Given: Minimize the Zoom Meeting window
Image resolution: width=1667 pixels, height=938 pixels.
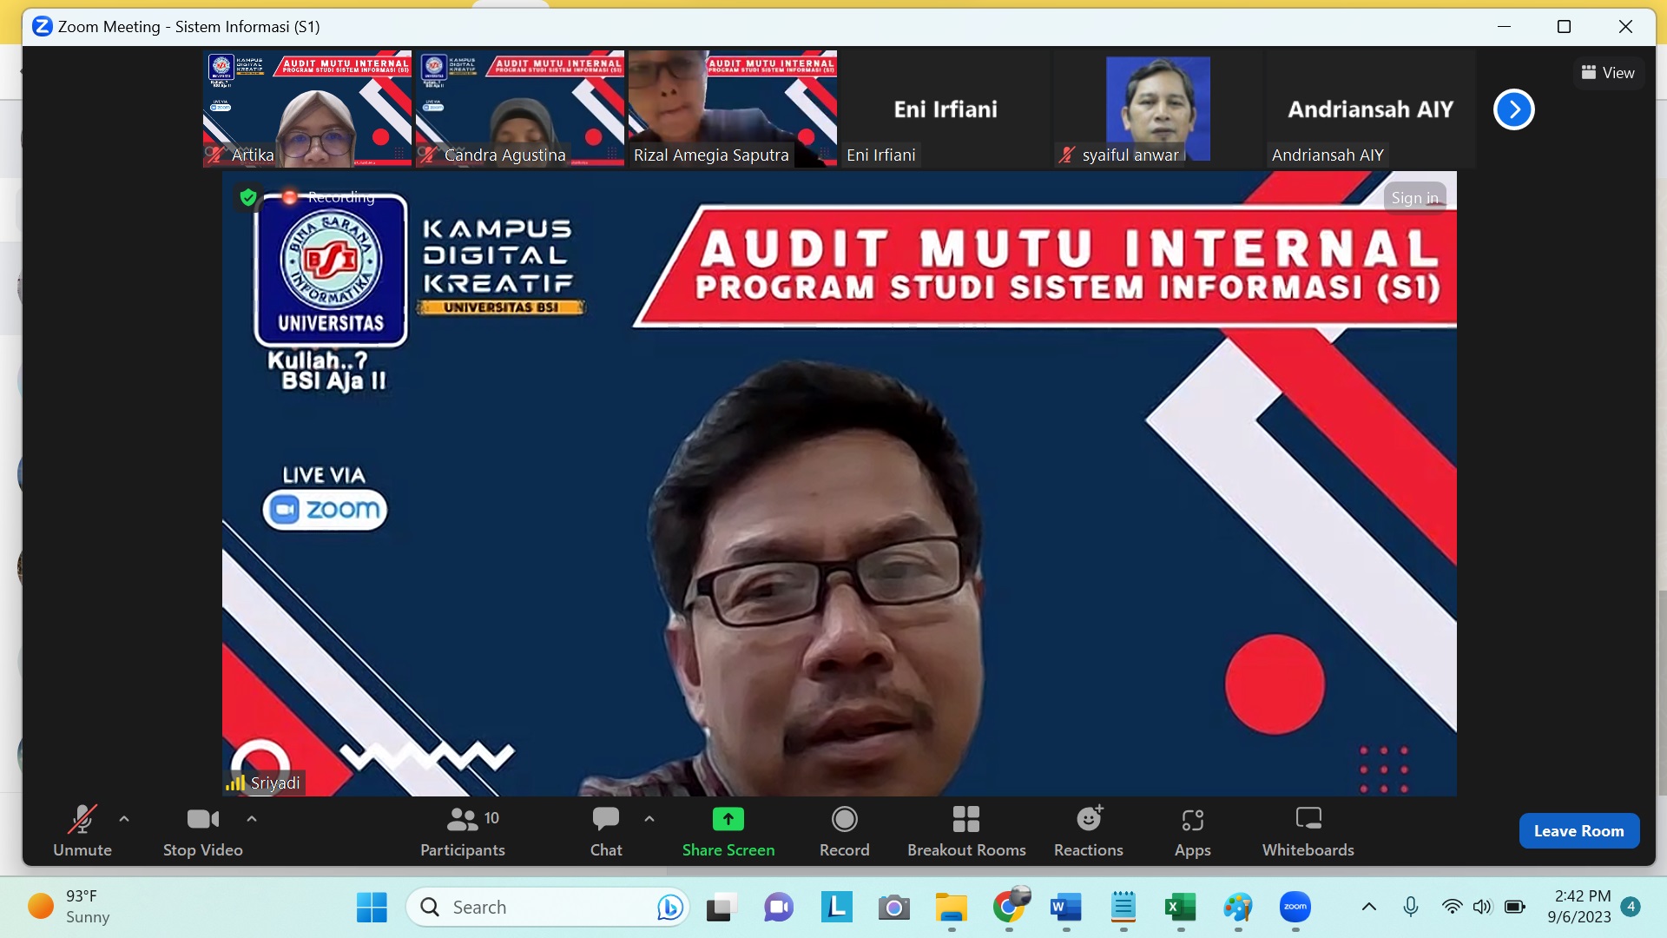Looking at the screenshot, I should [1505, 27].
